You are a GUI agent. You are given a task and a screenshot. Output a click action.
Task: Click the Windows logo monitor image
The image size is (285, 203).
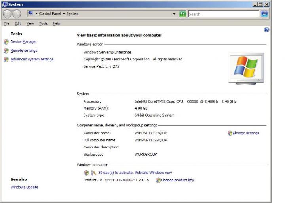[246, 69]
